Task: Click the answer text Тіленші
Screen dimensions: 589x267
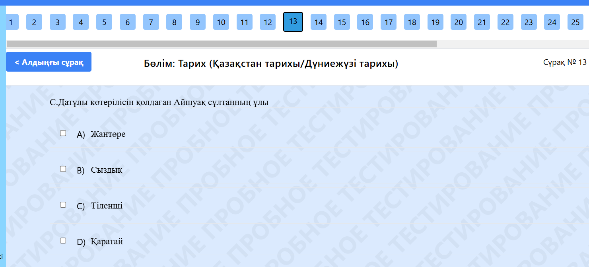Action: [x=107, y=206]
